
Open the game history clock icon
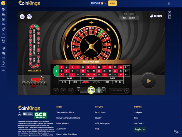[x=29, y=17]
